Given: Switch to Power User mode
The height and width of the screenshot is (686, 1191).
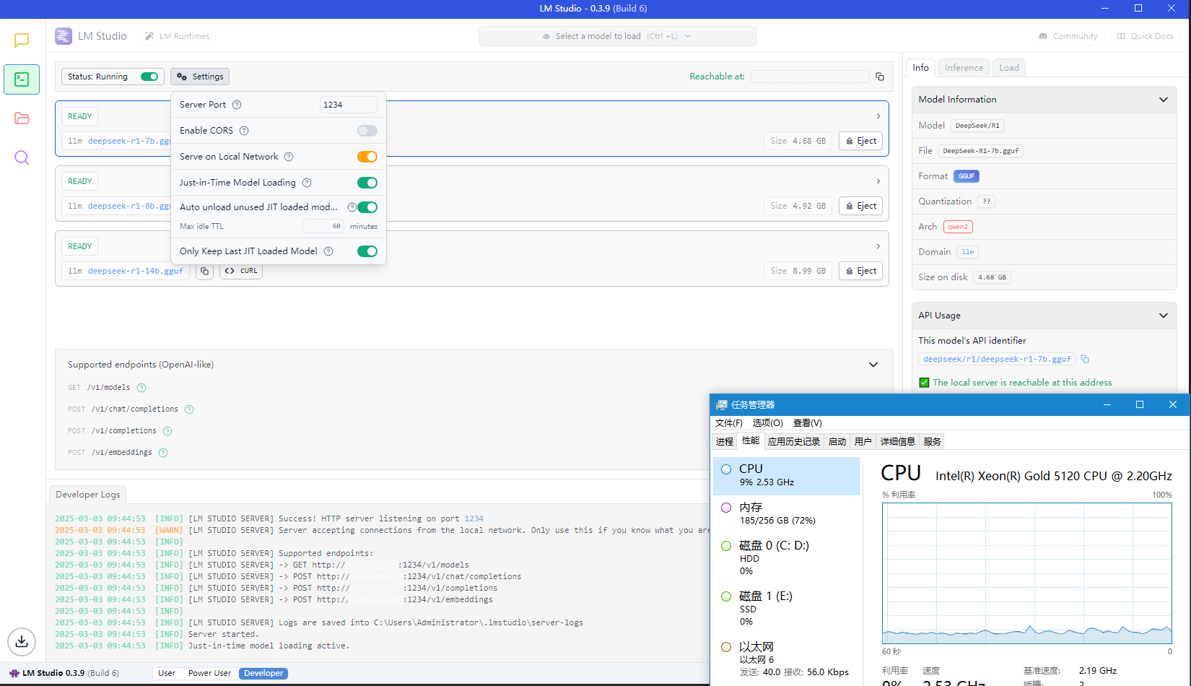Looking at the screenshot, I should click(209, 673).
